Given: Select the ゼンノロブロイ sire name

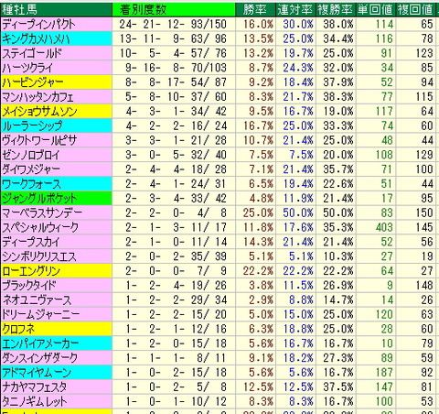Looking at the screenshot, I should (x=31, y=155).
